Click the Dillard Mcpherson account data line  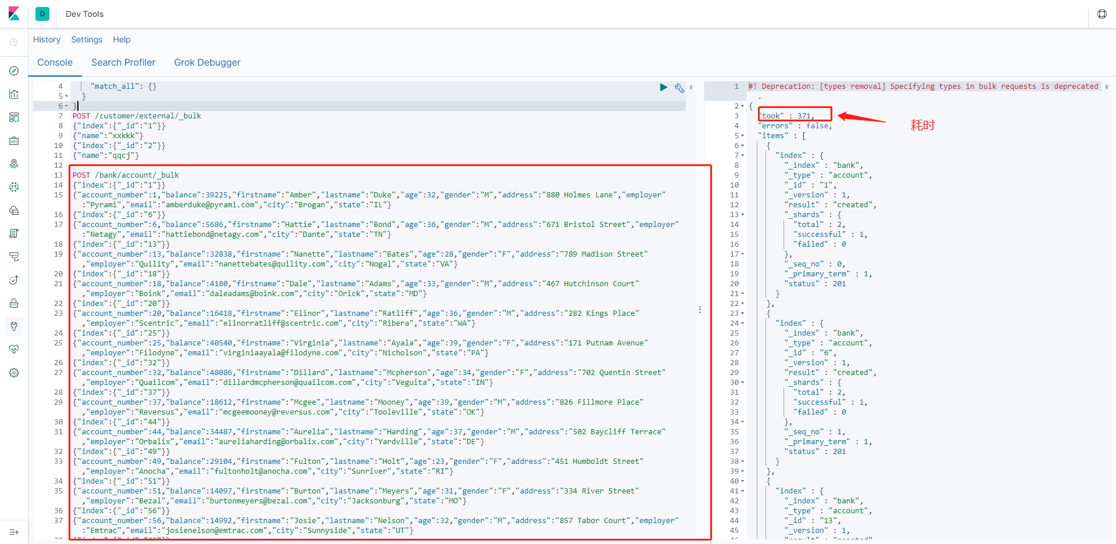(x=369, y=377)
